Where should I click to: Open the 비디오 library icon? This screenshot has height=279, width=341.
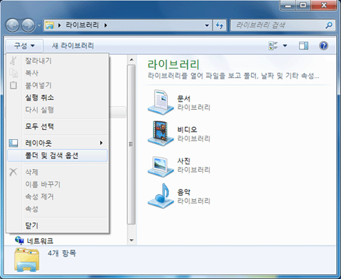pyautogui.click(x=160, y=134)
